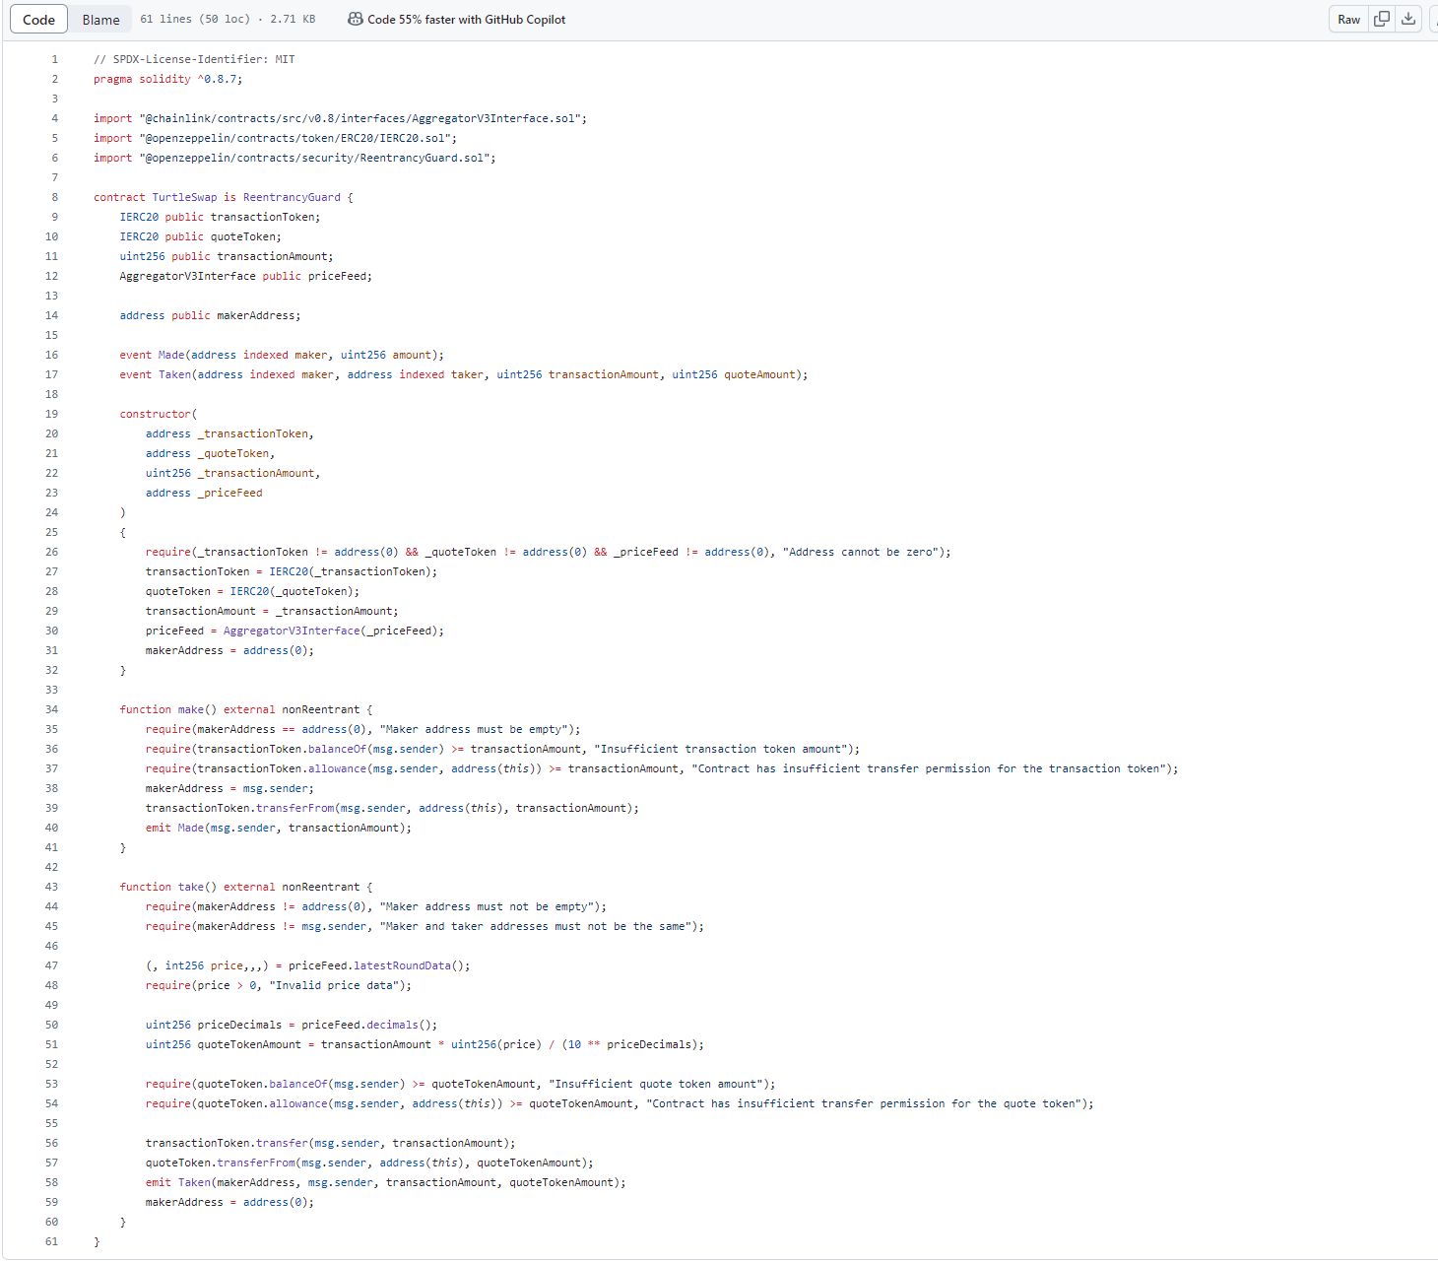Click the 'Maker address must be empty' string
This screenshot has width=1438, height=1263.
[x=474, y=729]
